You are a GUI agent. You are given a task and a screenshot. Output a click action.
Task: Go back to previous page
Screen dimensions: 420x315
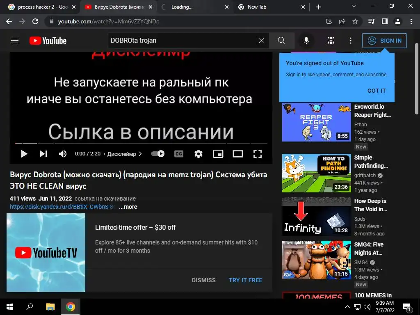9,21
